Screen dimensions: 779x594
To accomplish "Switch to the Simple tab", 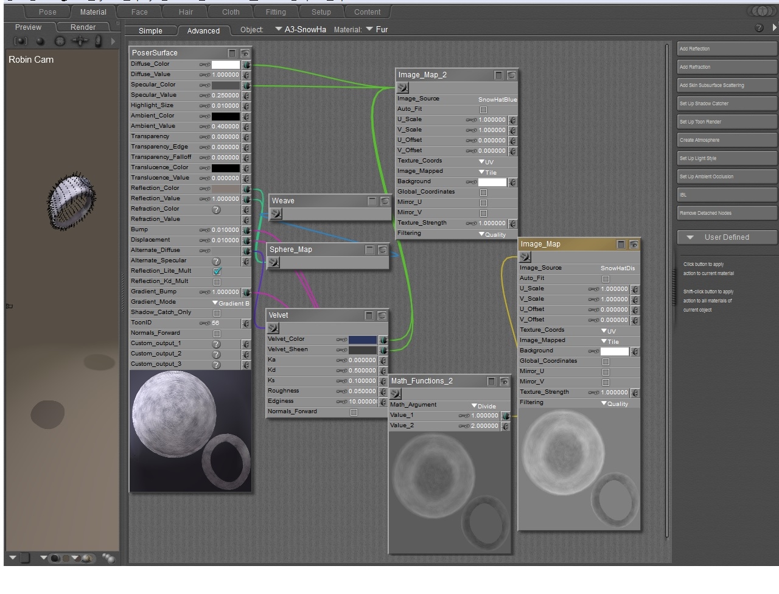I will pos(150,30).
